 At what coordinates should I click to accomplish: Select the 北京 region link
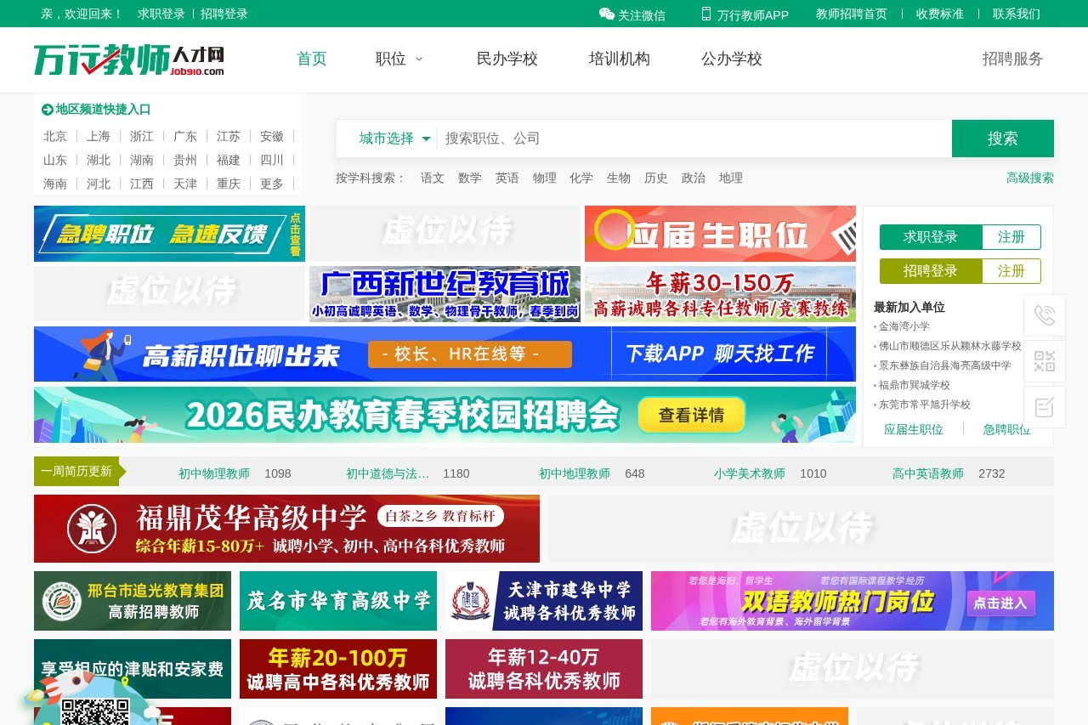tap(55, 136)
